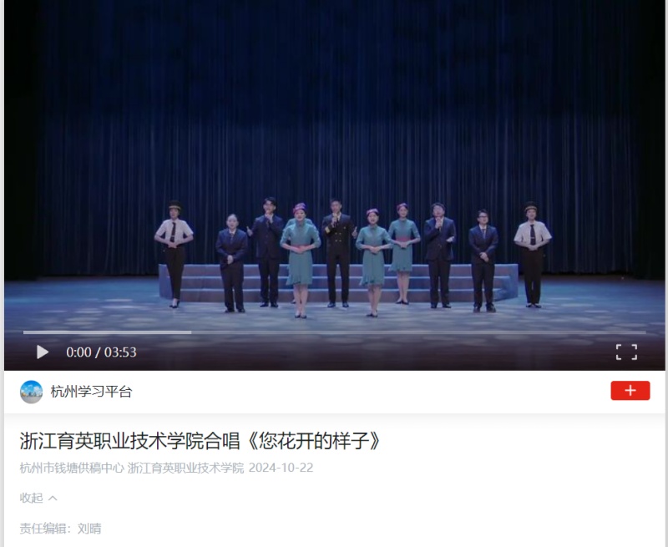This screenshot has height=547, width=668.
Task: Click the performers on stage in the video
Action: click(352, 258)
